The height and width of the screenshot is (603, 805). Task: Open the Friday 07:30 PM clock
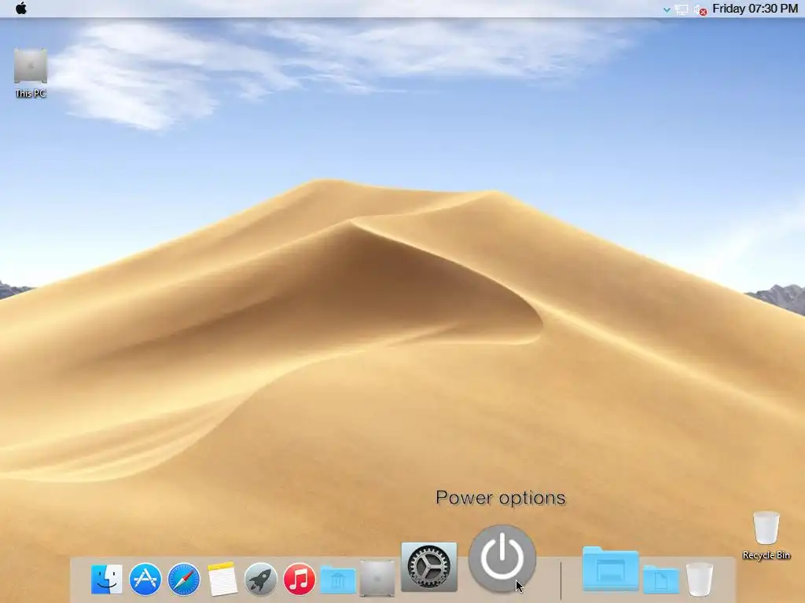pos(755,9)
